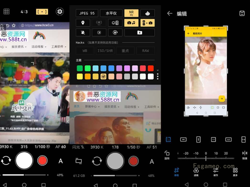Change JPEG 95 quality setting
The height and width of the screenshot is (187, 250).
click(87, 13)
